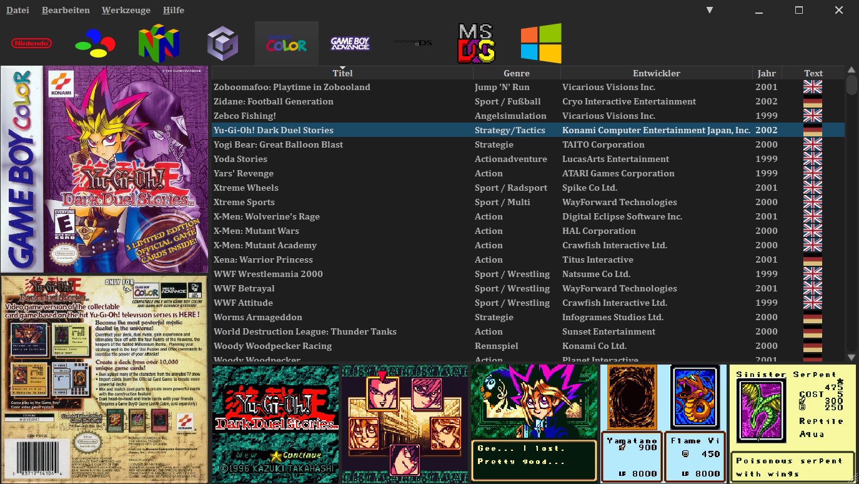Image resolution: width=859 pixels, height=484 pixels.
Task: Open the dropdown triangle in the title bar
Action: click(x=710, y=10)
